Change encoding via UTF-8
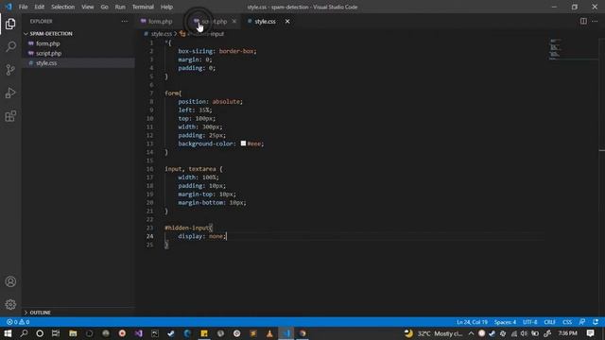Screen dimensions: 605x340 (529, 322)
